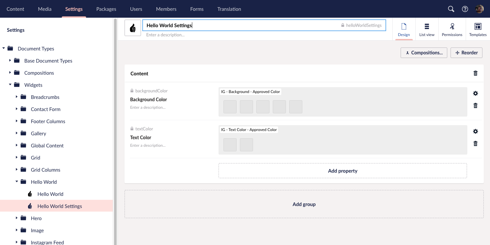
Task: Go to the Translation section
Action: (229, 9)
